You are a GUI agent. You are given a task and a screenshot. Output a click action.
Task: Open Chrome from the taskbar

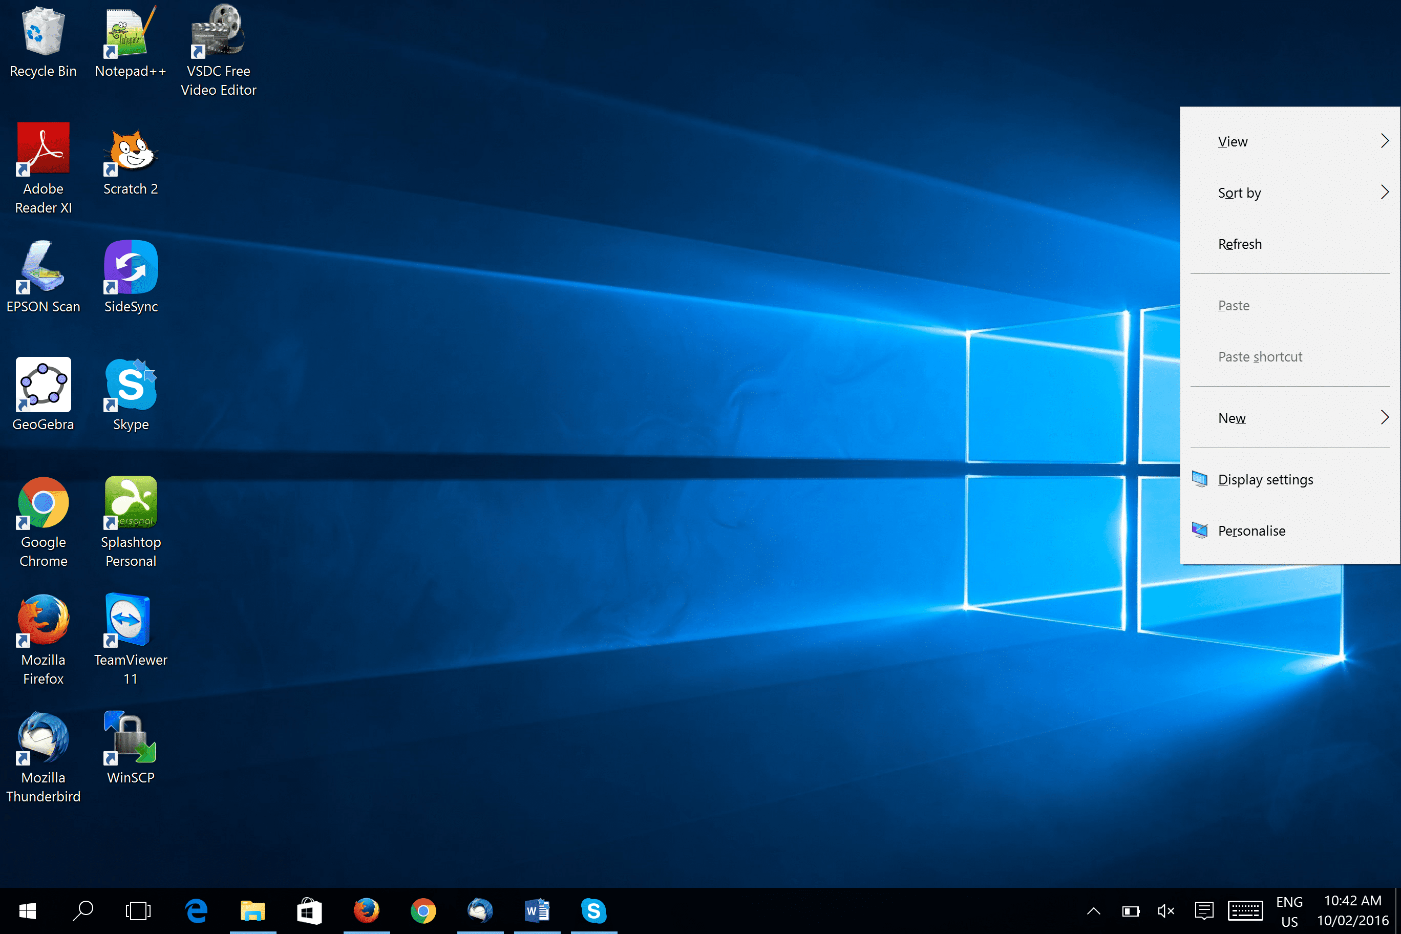(x=423, y=911)
